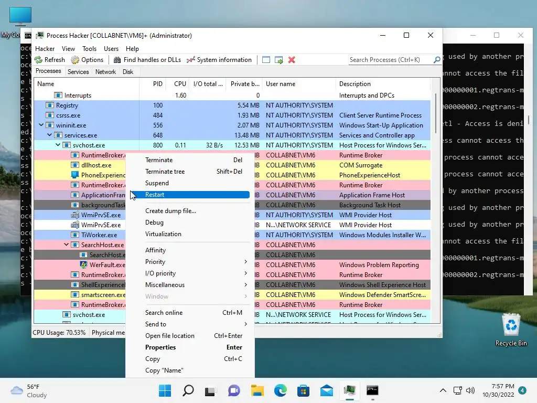Click the search magnifier icon
The width and height of the screenshot is (537, 403).
(437, 60)
